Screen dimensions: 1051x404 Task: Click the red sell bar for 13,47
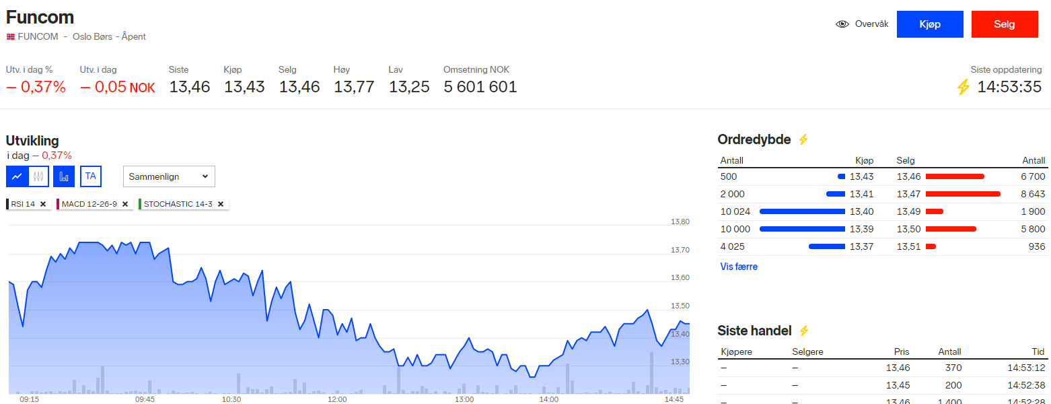coord(963,194)
